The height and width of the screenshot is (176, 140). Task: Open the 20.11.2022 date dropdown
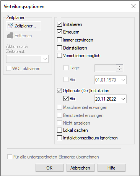123,99
